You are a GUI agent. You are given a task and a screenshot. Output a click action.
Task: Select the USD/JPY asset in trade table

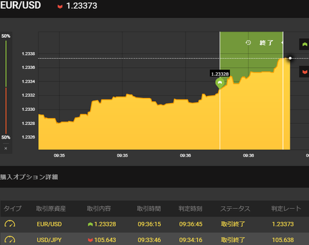(x=49, y=240)
